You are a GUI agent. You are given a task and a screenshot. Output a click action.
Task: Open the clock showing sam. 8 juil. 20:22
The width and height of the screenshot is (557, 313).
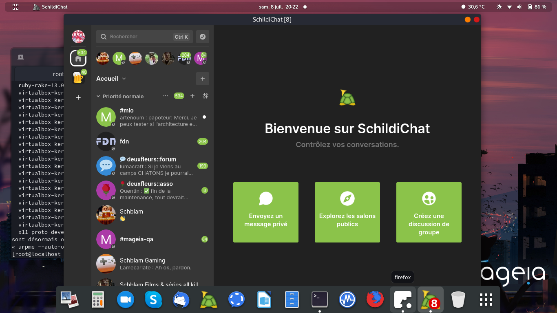click(x=278, y=7)
